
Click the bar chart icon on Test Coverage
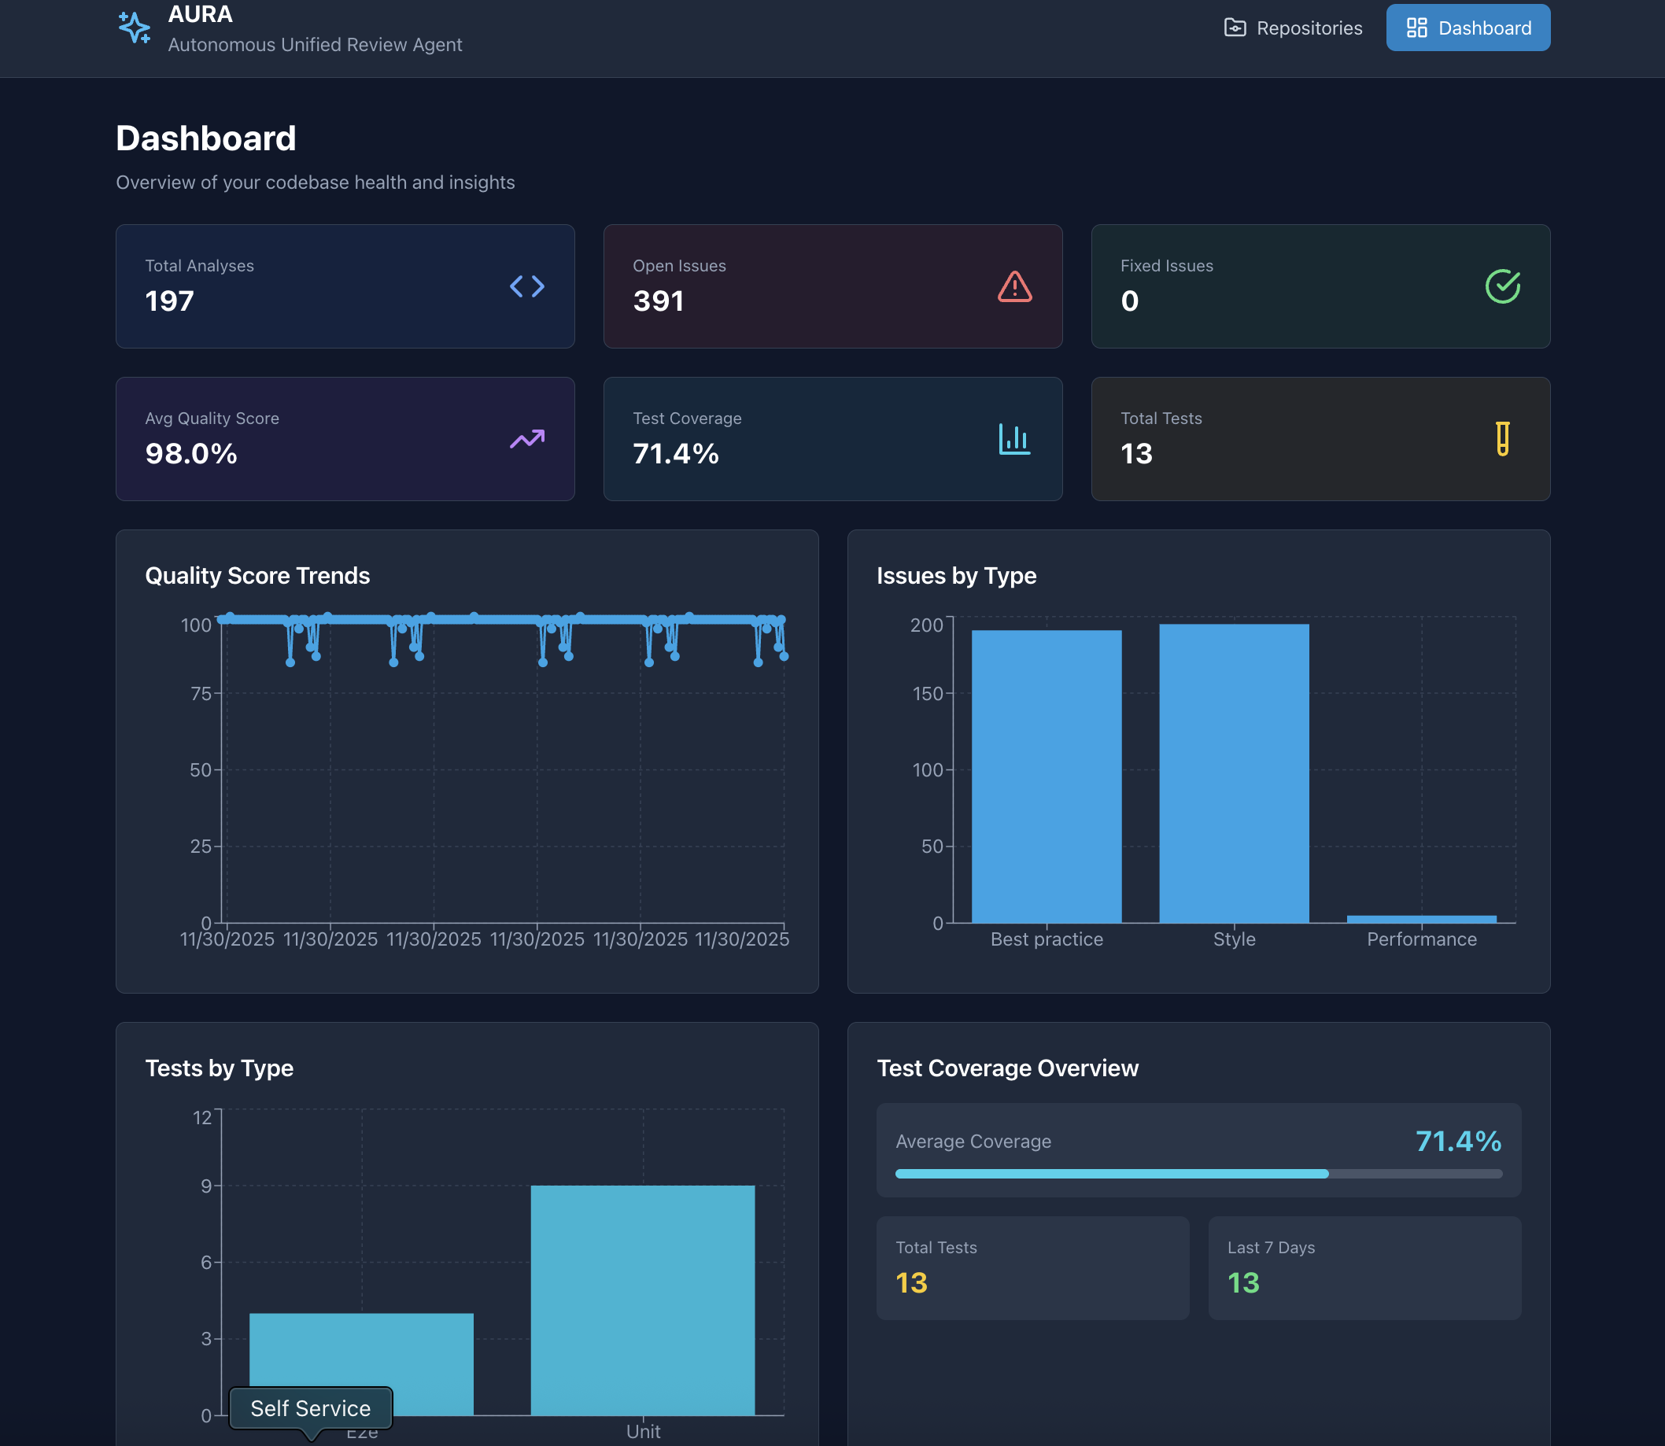(x=1014, y=439)
